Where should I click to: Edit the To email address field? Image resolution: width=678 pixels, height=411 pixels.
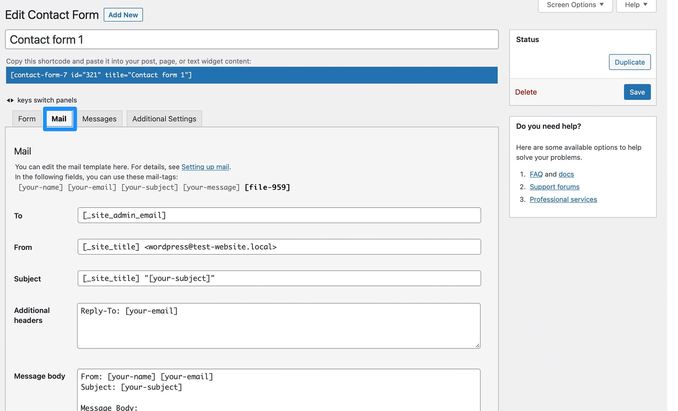point(279,215)
